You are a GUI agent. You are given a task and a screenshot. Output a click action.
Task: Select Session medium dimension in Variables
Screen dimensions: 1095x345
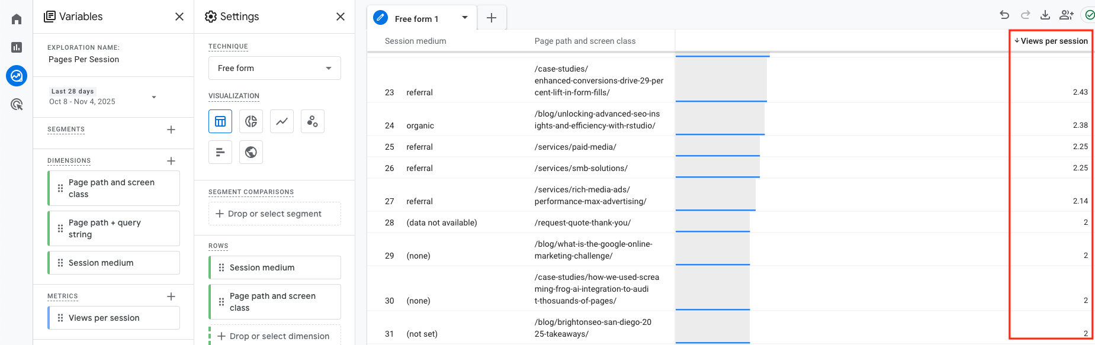pyautogui.click(x=114, y=263)
